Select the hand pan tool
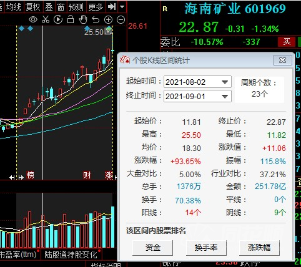 [x=83, y=19]
